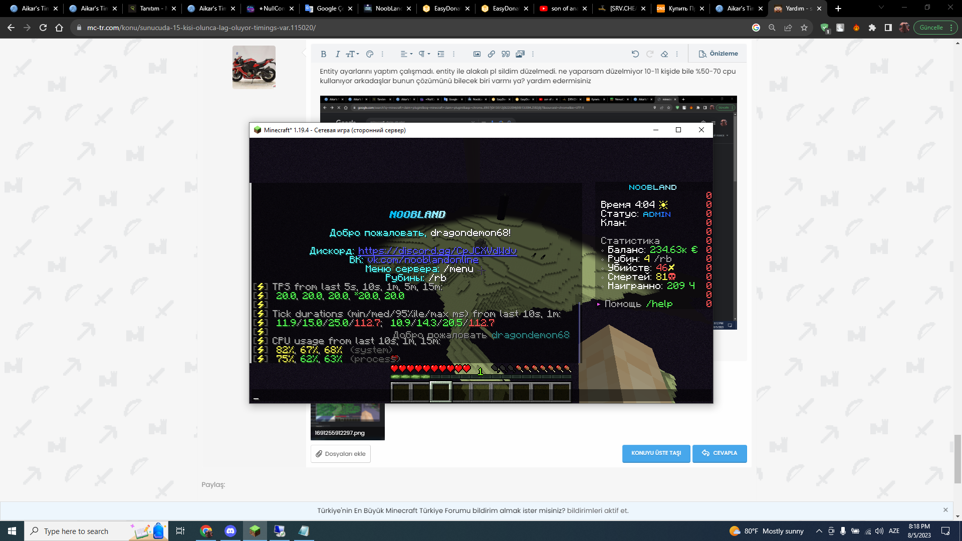Insert media into the reply
Viewport: 962px width, 541px height.
coord(520,54)
